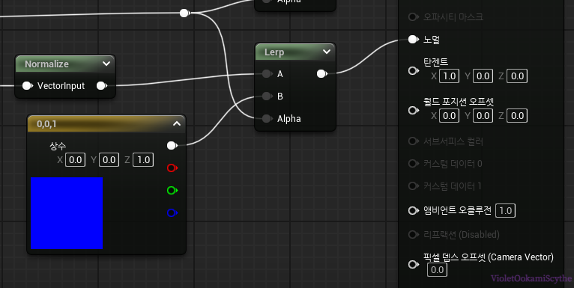The image size is (574, 288).
Task: Click the disabled 서브서피스 컬러 pin
Action: pos(414,141)
